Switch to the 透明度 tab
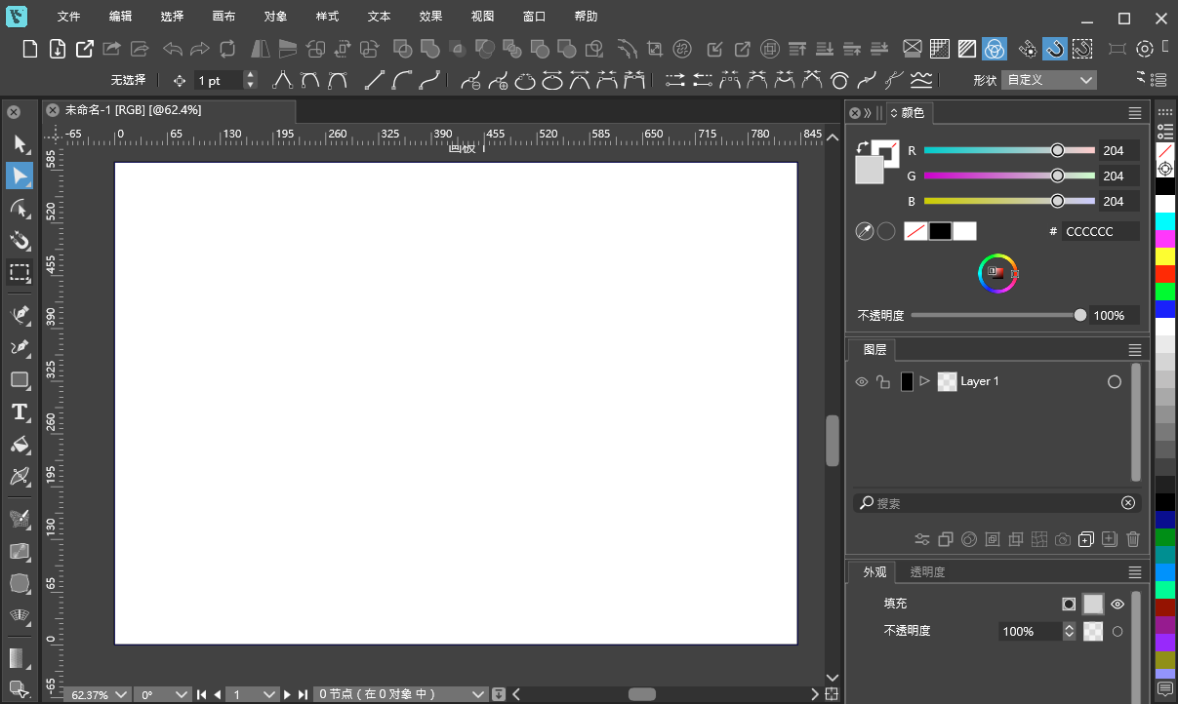Viewport: 1178px width, 704px height. coord(926,572)
